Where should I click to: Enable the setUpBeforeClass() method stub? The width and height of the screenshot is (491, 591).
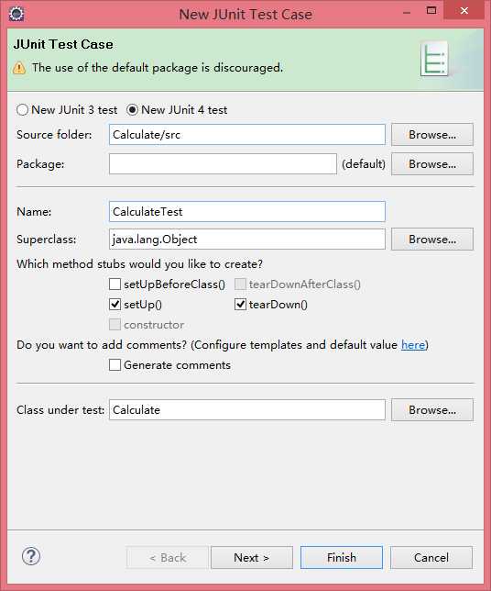(x=115, y=284)
